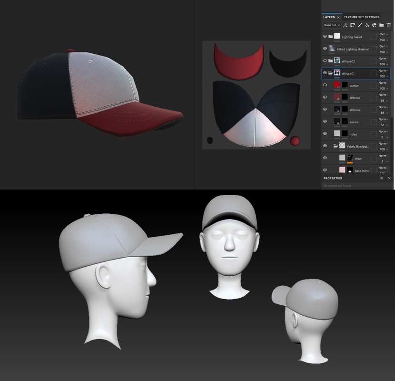
Task: Open holes layer opacity 6 dropdown
Action: [x=385, y=137]
